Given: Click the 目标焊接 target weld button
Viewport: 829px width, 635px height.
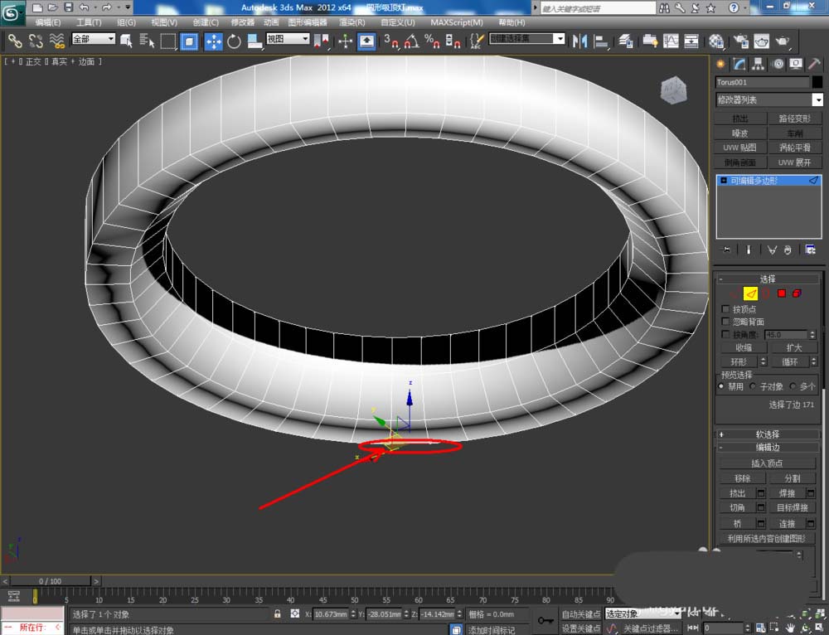Looking at the screenshot, I should click(792, 507).
